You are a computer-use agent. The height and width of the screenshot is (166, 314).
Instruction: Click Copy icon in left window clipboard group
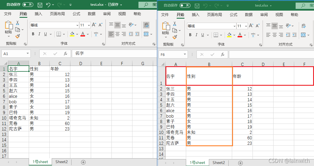click(18, 30)
